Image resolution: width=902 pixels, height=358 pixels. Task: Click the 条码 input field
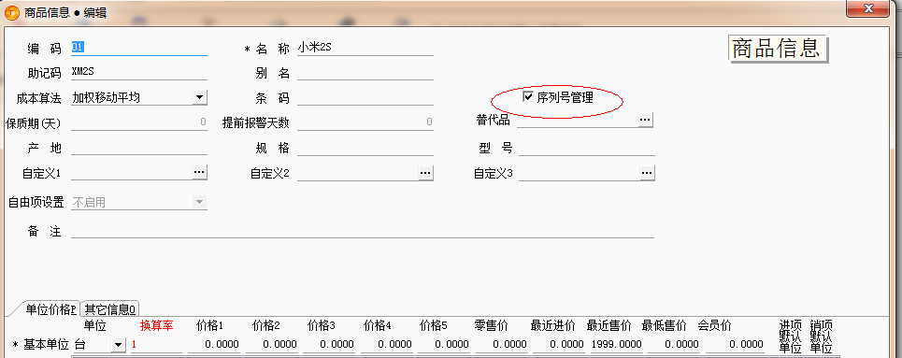click(365, 98)
